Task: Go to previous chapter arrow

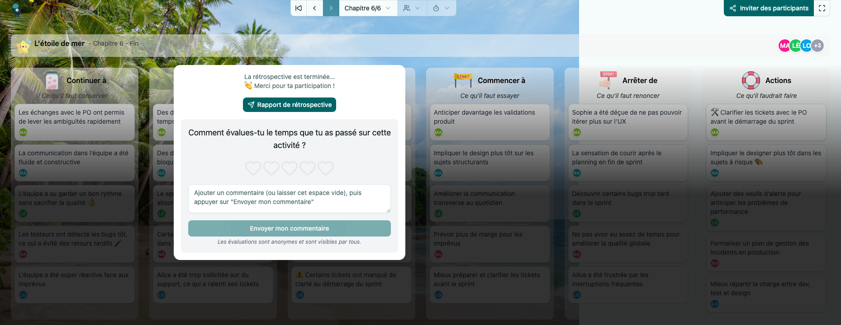Action: click(x=315, y=8)
